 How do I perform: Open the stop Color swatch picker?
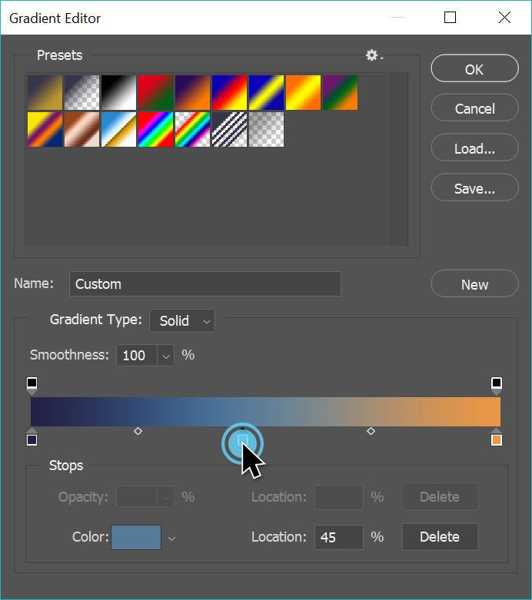click(x=136, y=537)
